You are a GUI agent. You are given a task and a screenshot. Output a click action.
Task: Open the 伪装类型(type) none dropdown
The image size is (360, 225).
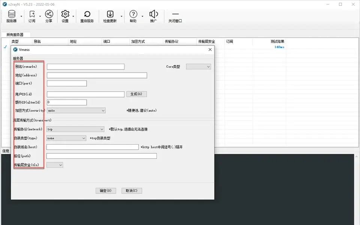[x=66, y=138]
